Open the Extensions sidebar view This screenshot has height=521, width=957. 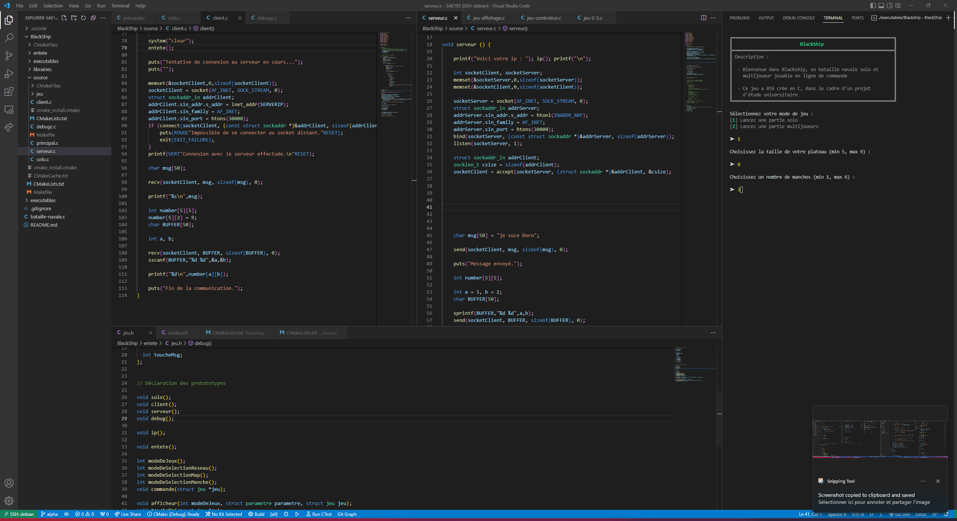coord(9,92)
